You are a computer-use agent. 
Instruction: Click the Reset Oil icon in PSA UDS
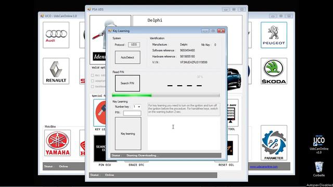click(x=233, y=148)
